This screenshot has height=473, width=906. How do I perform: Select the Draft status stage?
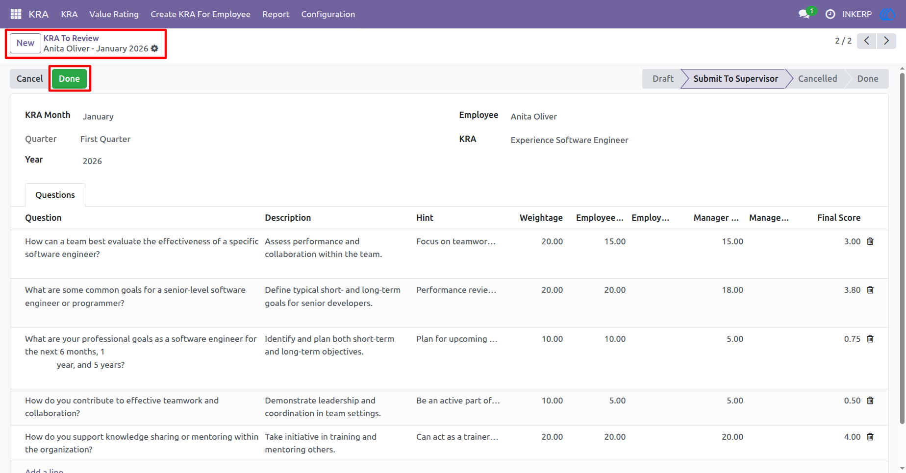(663, 79)
